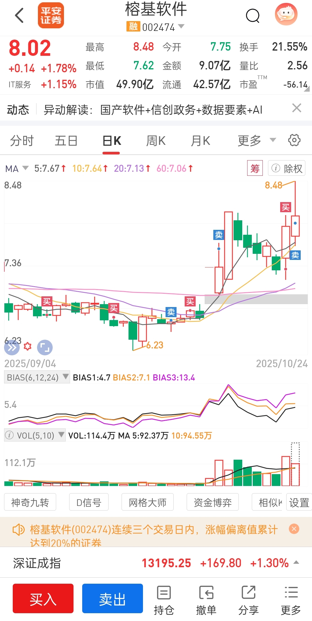This screenshot has width=312, height=621.
Task: Switch to the 五日 tab
Action: point(66,141)
